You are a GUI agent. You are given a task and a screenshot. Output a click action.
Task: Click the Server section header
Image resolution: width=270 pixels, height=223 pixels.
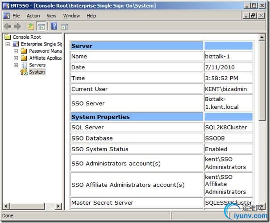pyautogui.click(x=137, y=46)
